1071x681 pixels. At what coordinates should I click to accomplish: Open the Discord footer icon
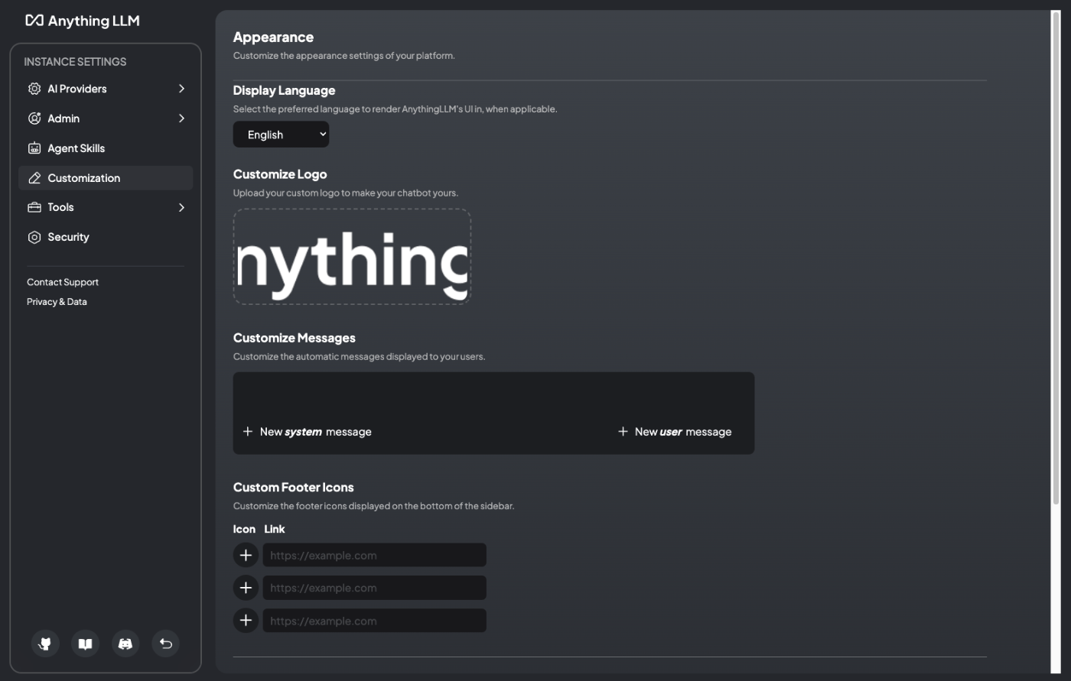[x=125, y=644]
